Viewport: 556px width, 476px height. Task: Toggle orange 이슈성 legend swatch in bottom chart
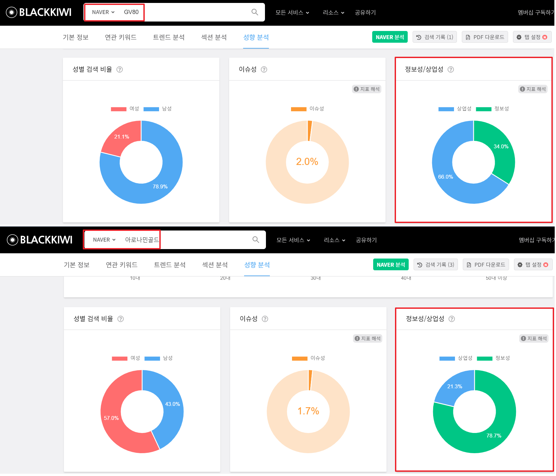pyautogui.click(x=300, y=358)
